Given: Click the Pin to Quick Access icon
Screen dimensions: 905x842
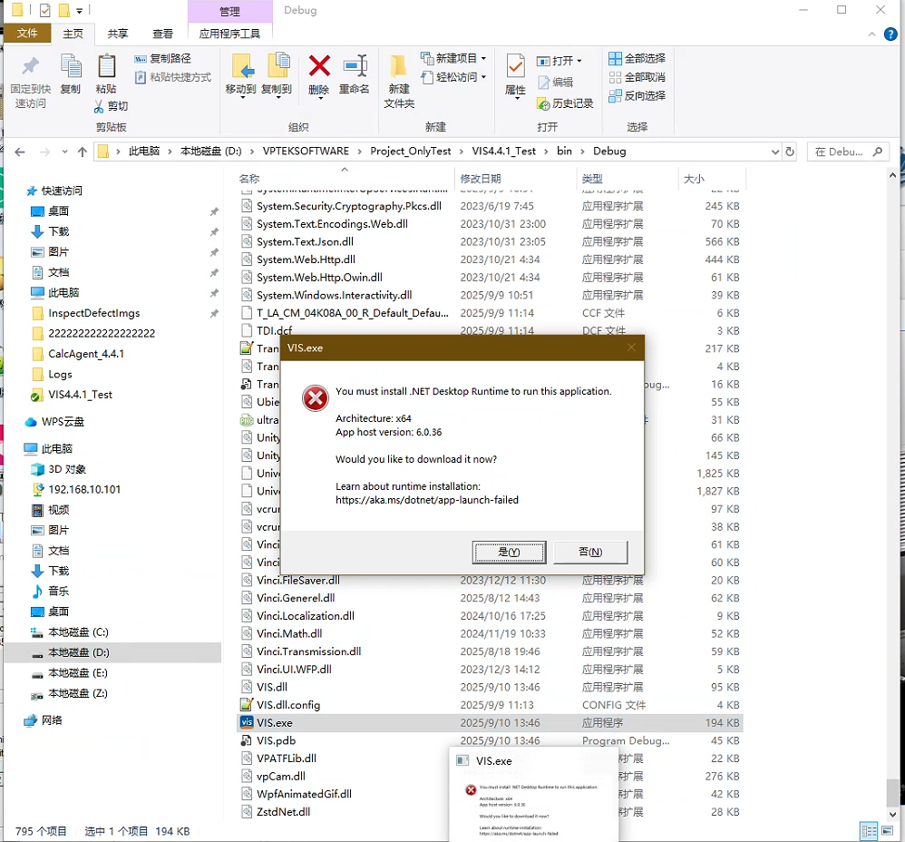Looking at the screenshot, I should tap(30, 69).
